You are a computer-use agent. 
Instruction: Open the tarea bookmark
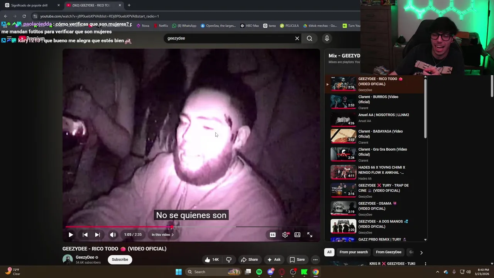[269, 26]
